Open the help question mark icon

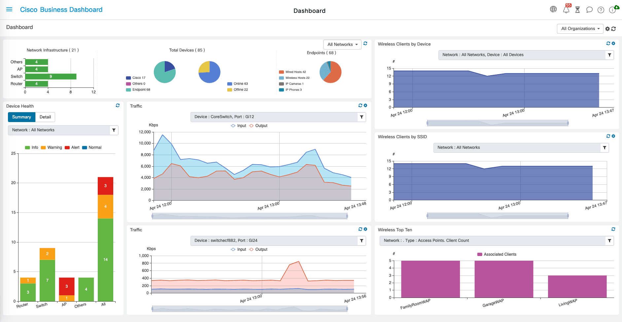(x=601, y=10)
